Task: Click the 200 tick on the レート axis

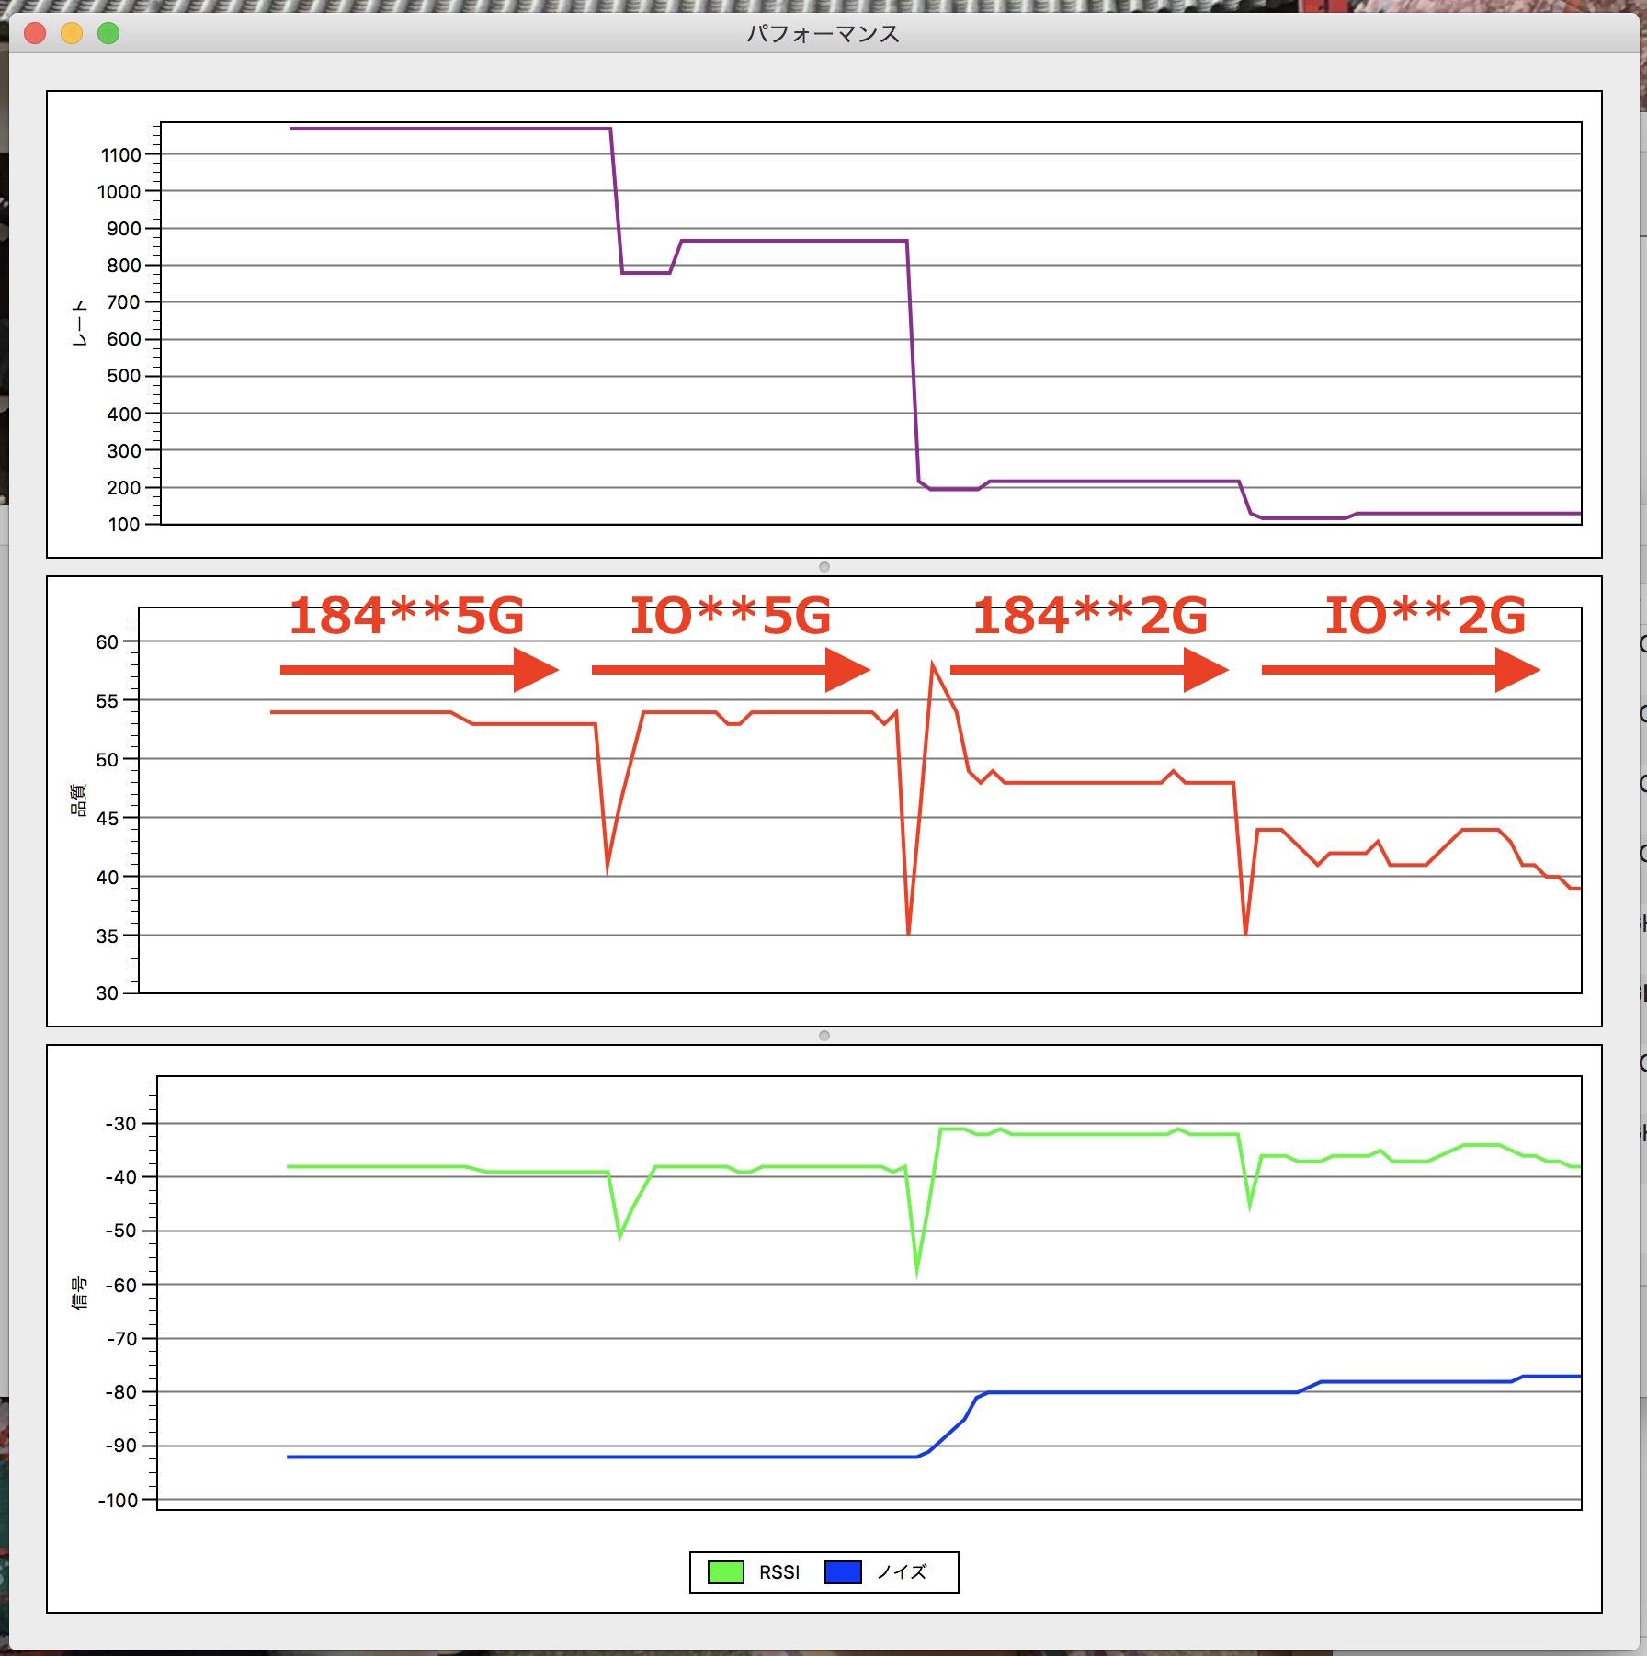Action: [x=124, y=488]
